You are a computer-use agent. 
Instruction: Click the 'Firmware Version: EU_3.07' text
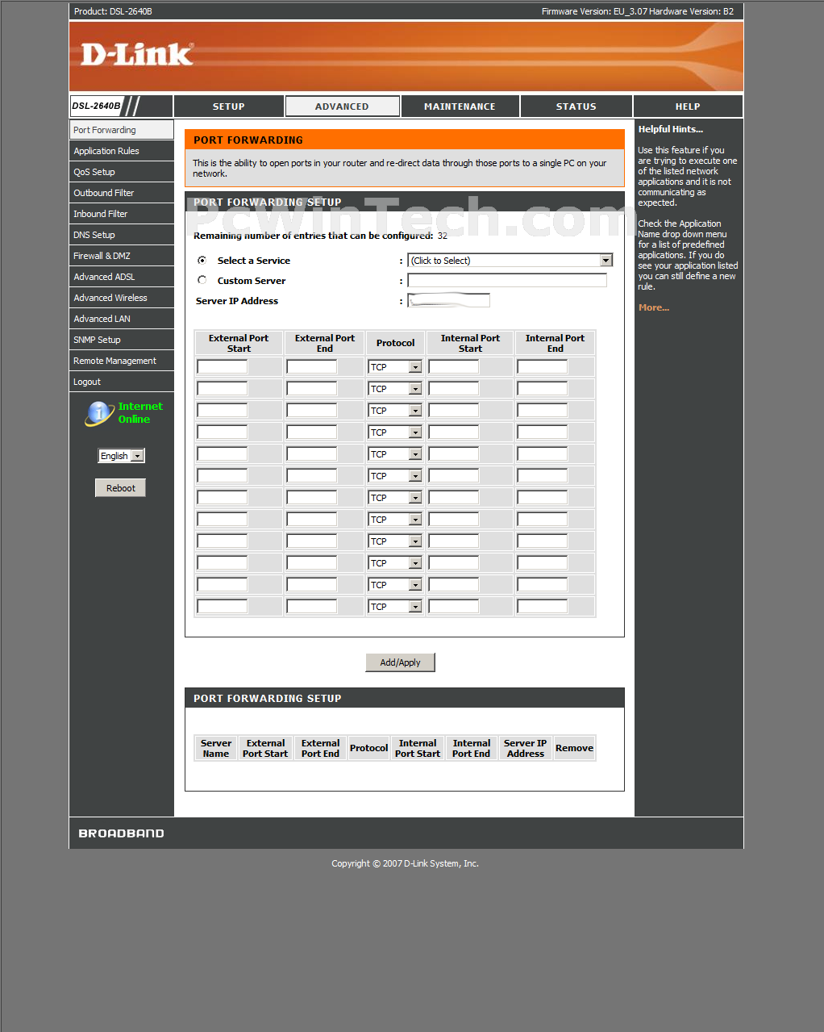(594, 11)
